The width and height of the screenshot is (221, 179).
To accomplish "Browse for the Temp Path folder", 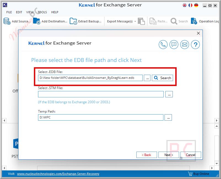I will point(168,118).
